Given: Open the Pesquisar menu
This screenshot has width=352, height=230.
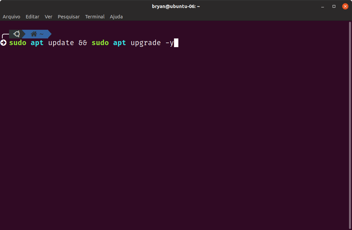Looking at the screenshot, I should click(x=69, y=17).
